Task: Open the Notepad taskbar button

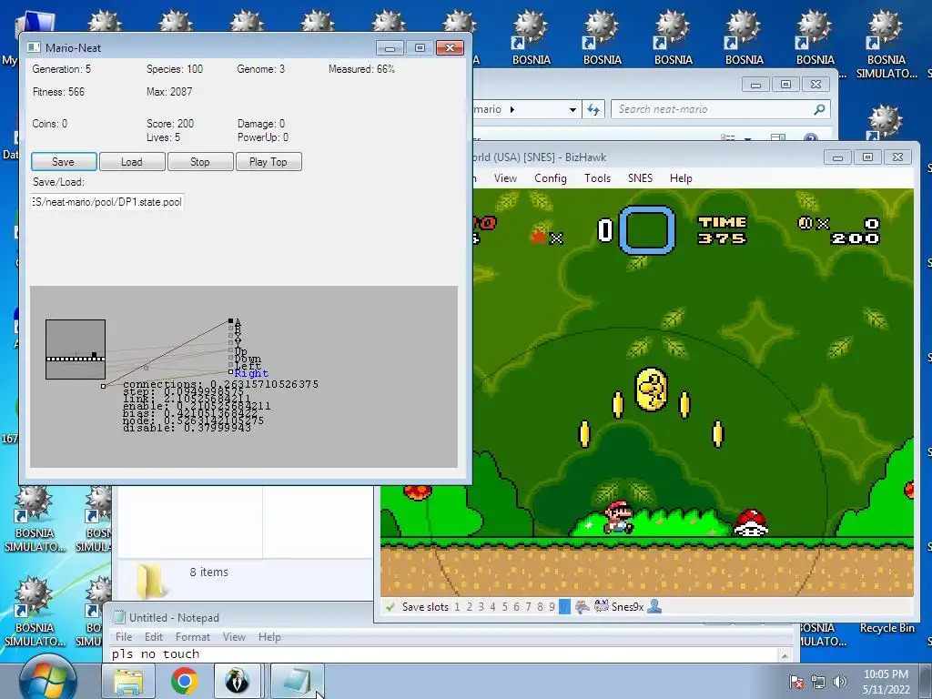Action: click(298, 681)
